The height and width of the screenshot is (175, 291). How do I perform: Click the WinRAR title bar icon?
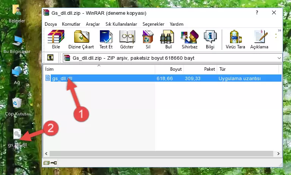46,12
